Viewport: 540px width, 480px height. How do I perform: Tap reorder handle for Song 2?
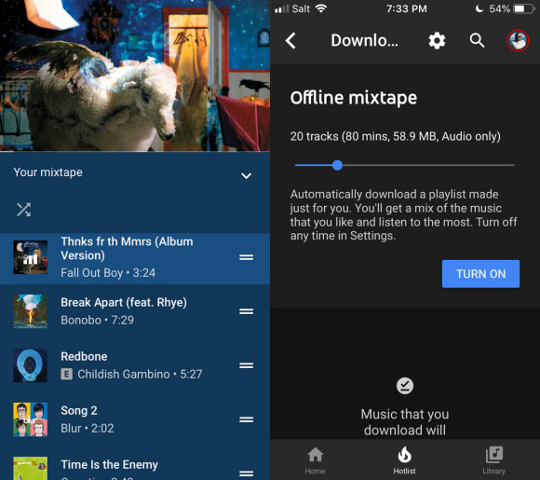click(246, 419)
